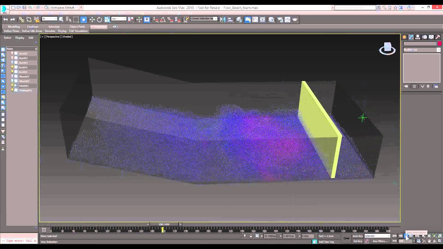Switch to Modeling ribbon tab

tap(14, 27)
